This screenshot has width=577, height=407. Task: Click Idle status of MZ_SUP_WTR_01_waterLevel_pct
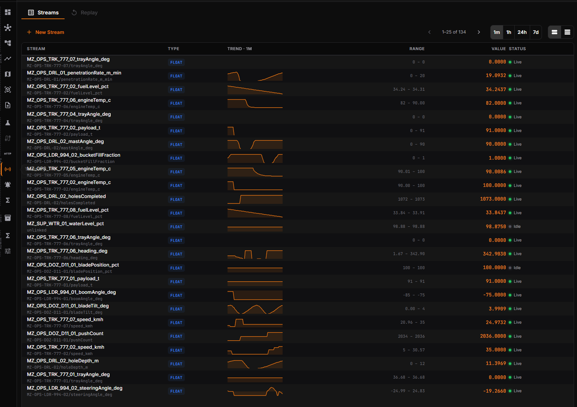[x=515, y=226]
